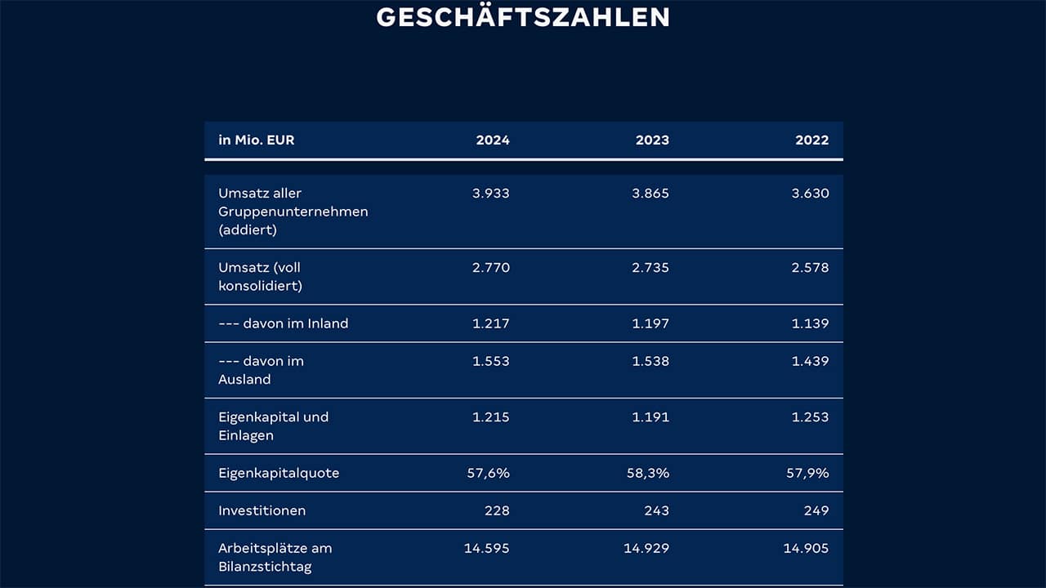Click the 'Eigenkapitalquote' row label

point(278,473)
